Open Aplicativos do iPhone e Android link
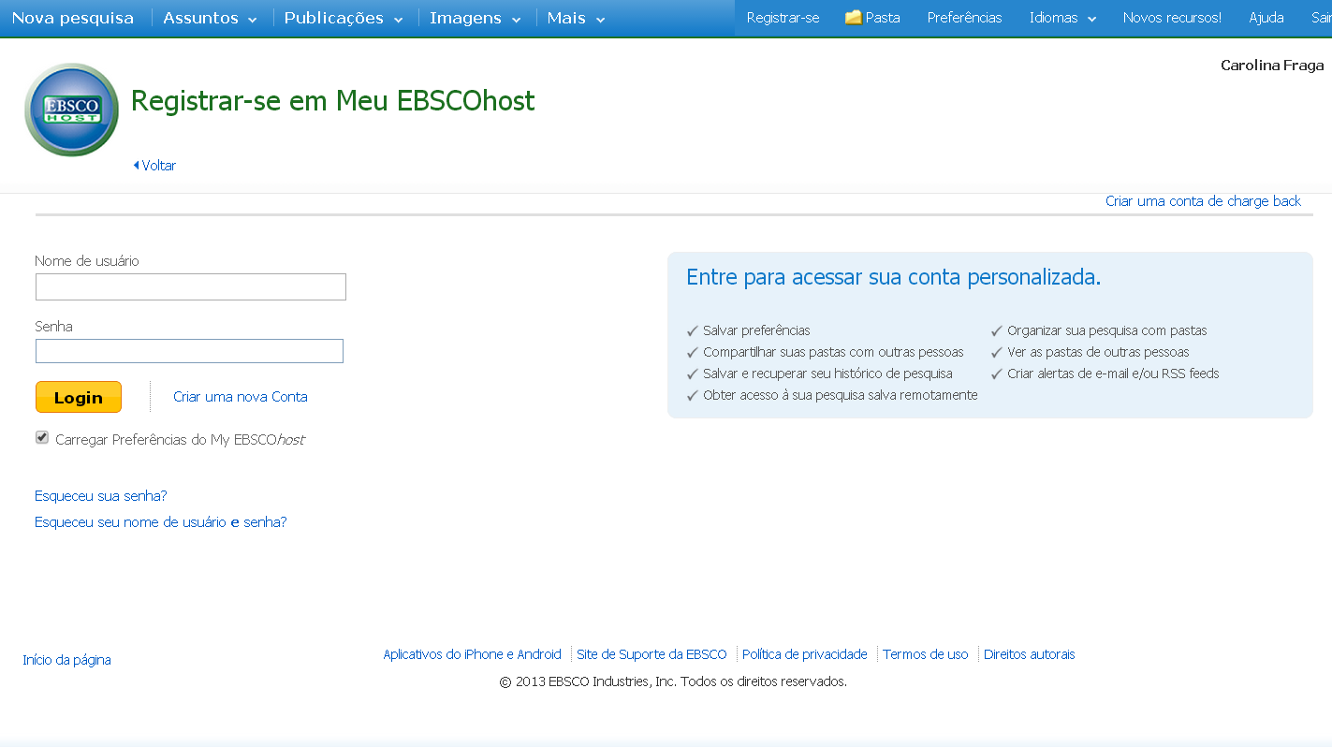This screenshot has width=1332, height=747. click(x=472, y=654)
